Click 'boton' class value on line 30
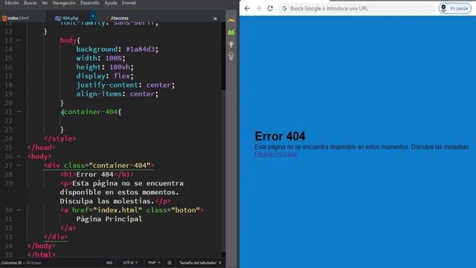Image resolution: width=476 pixels, height=268 pixels. click(185, 210)
